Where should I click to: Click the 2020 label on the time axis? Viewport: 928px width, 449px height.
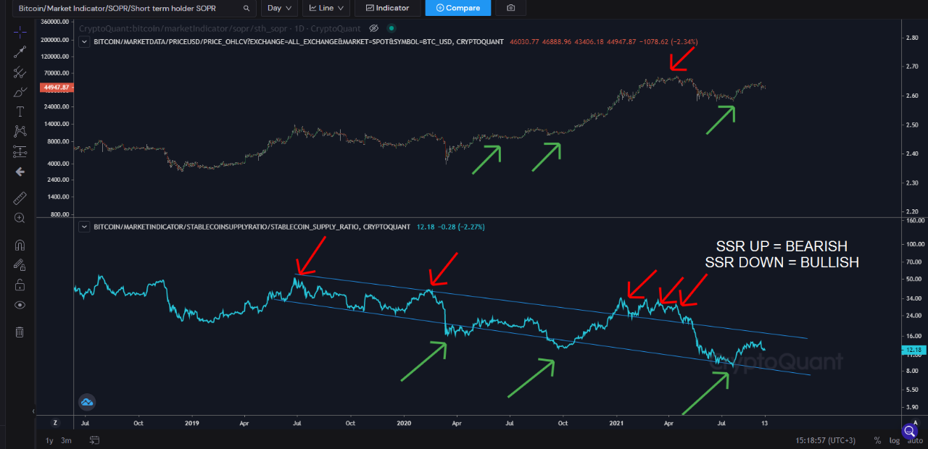tap(404, 422)
